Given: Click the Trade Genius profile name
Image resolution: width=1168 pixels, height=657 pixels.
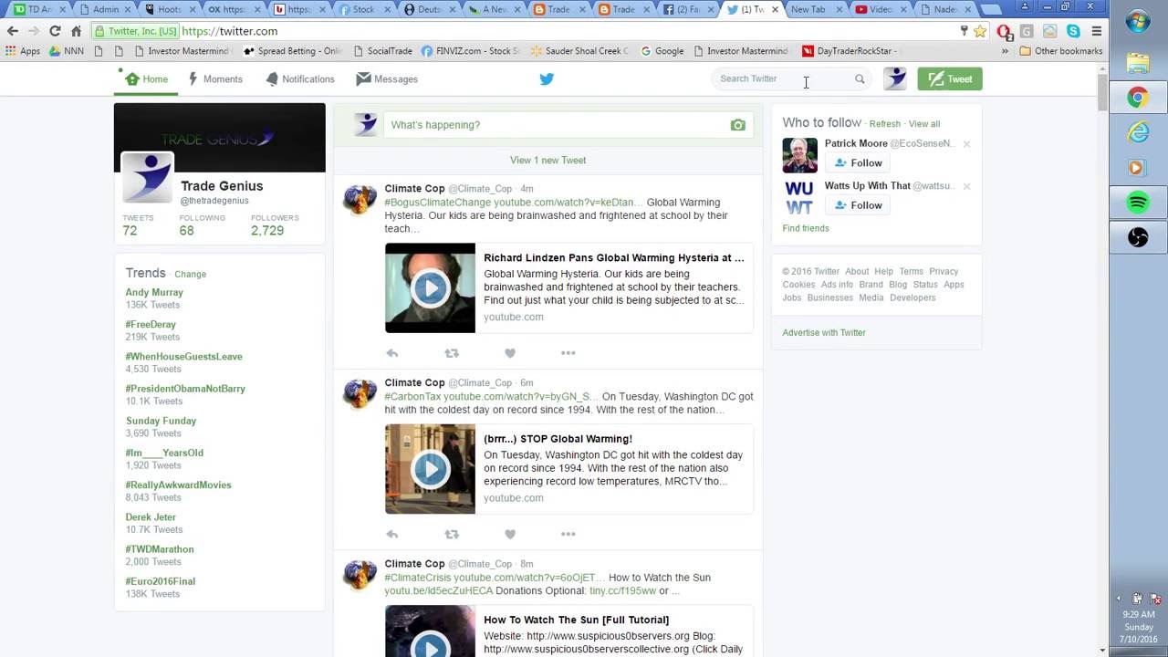Looking at the screenshot, I should point(222,186).
